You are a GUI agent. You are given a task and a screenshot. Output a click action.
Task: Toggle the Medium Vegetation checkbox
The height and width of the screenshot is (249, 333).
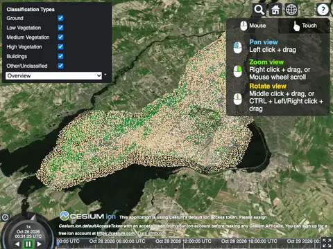(60, 37)
